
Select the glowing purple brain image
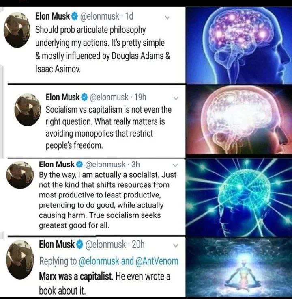[239, 45]
